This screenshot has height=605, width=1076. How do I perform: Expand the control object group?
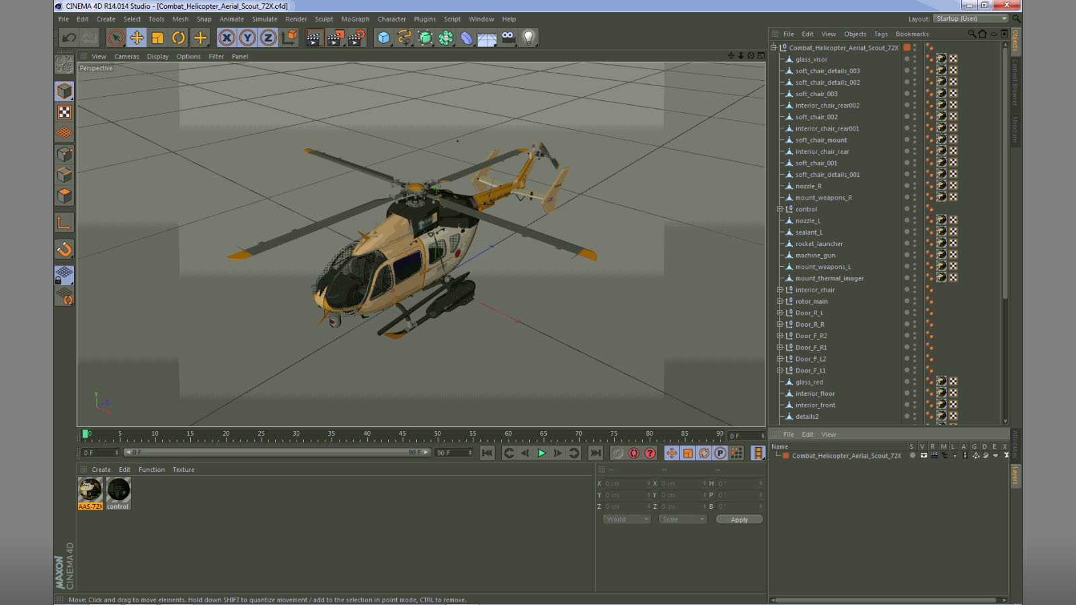[x=779, y=209]
